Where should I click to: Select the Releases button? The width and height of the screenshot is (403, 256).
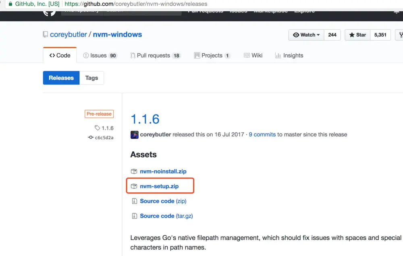61,78
